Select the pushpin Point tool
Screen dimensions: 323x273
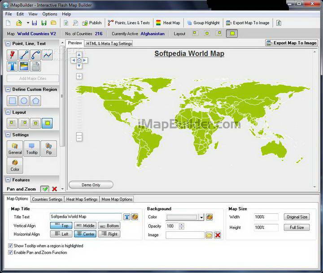(x=12, y=55)
